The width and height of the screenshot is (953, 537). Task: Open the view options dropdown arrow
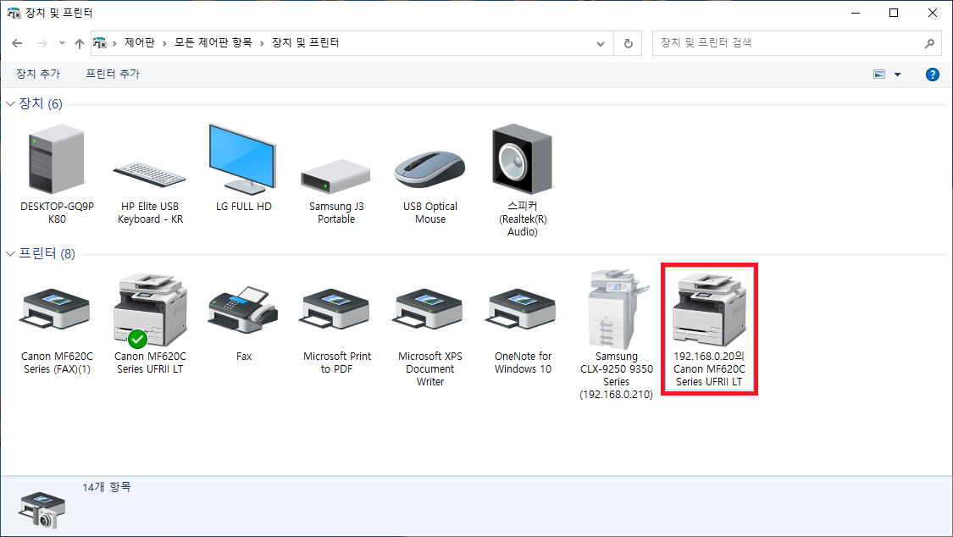tap(897, 74)
